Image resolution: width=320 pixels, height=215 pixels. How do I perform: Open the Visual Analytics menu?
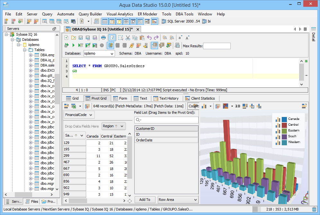120,14
